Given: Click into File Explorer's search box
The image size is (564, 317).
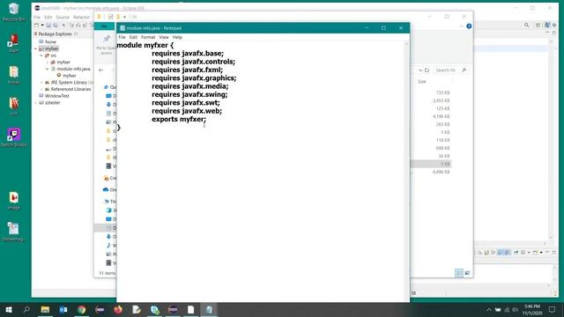Looking at the screenshot, I should click(x=450, y=70).
